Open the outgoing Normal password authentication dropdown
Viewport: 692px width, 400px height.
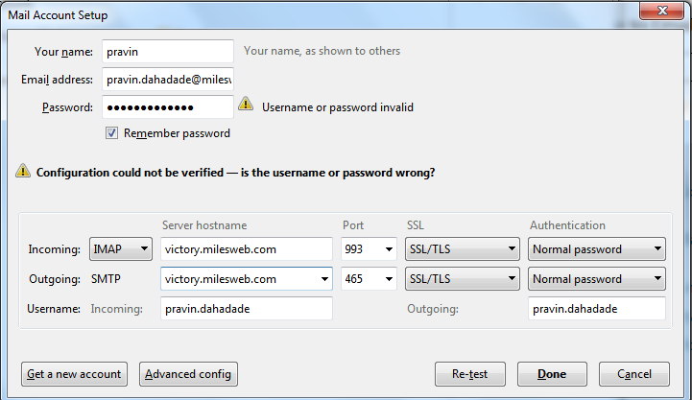tap(597, 279)
